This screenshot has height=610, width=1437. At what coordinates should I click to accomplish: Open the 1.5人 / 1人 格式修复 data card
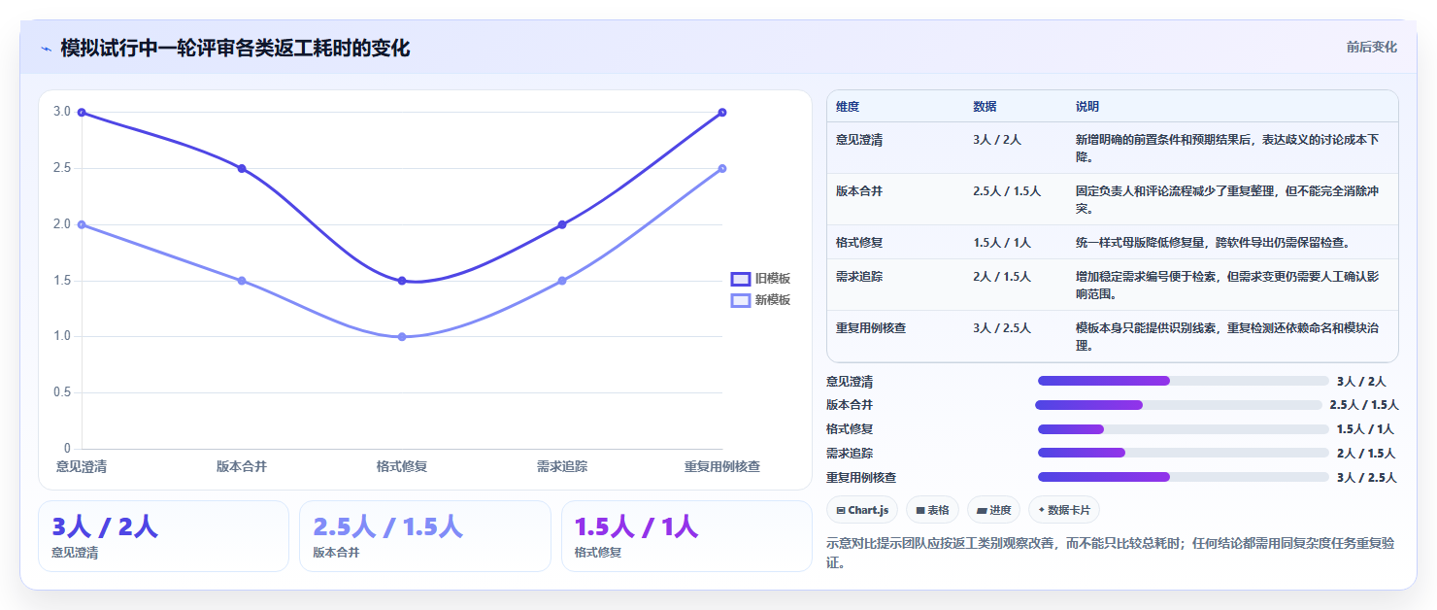686,536
